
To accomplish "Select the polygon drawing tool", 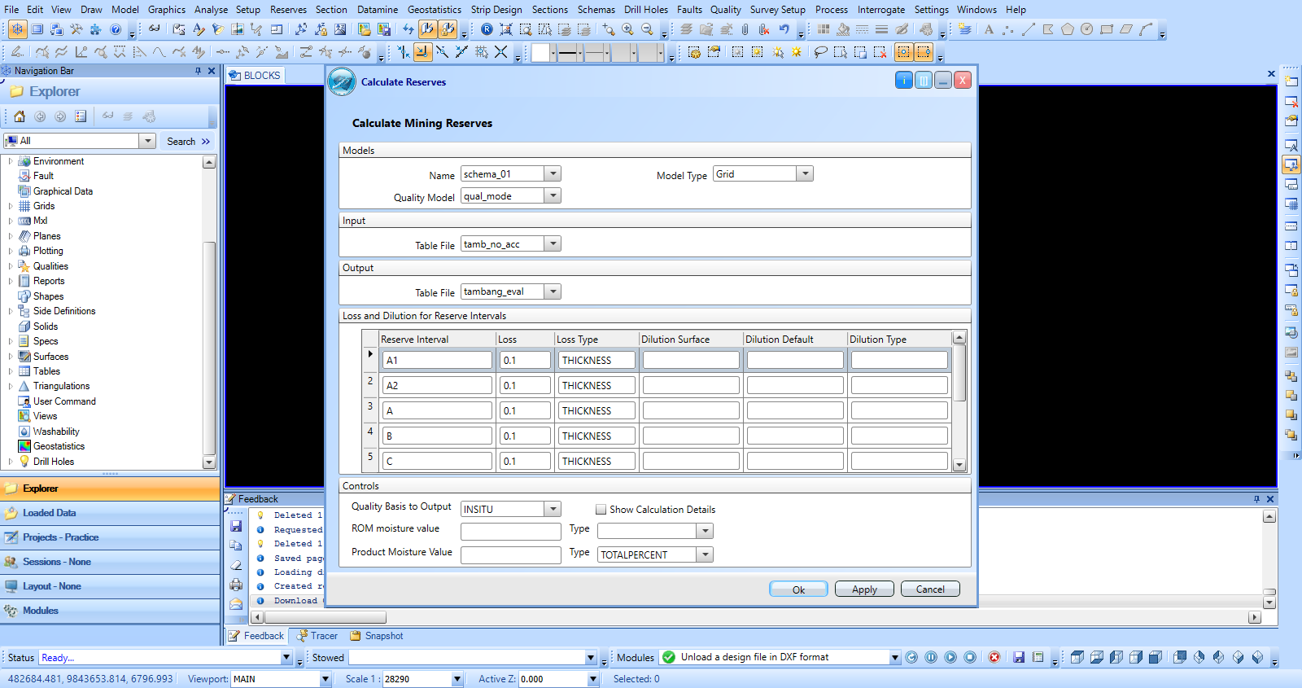I will [x=1067, y=29].
